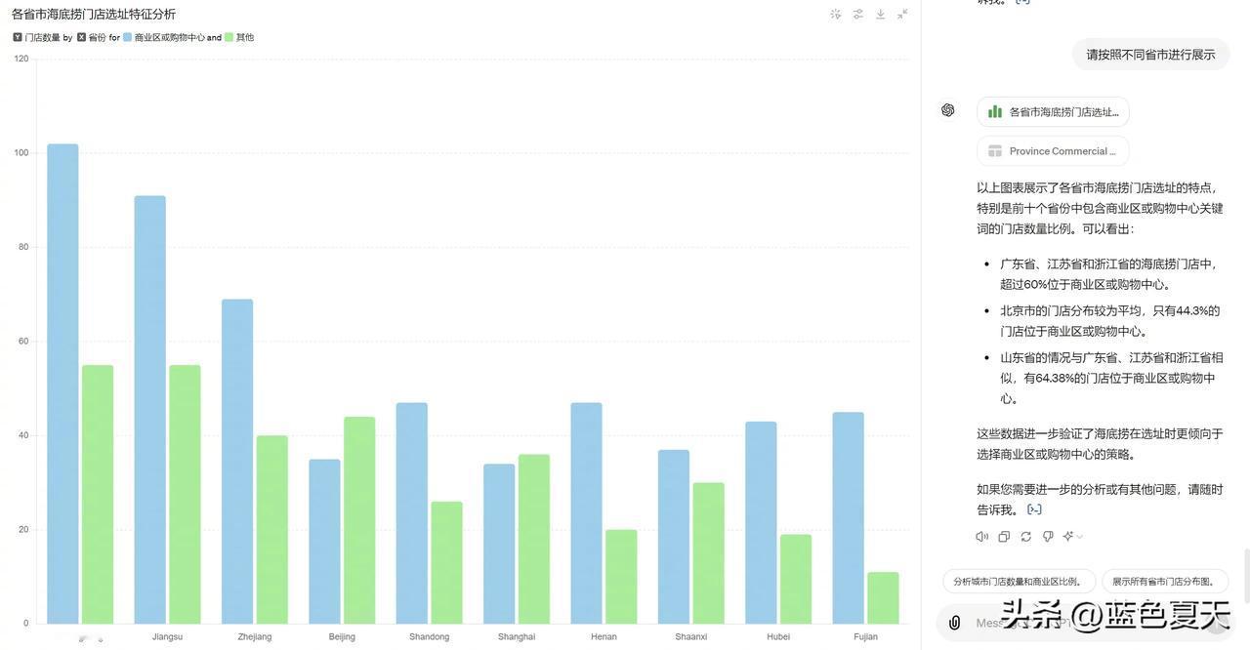
Task: Click the blue bar for Shandong
Action: click(x=412, y=513)
